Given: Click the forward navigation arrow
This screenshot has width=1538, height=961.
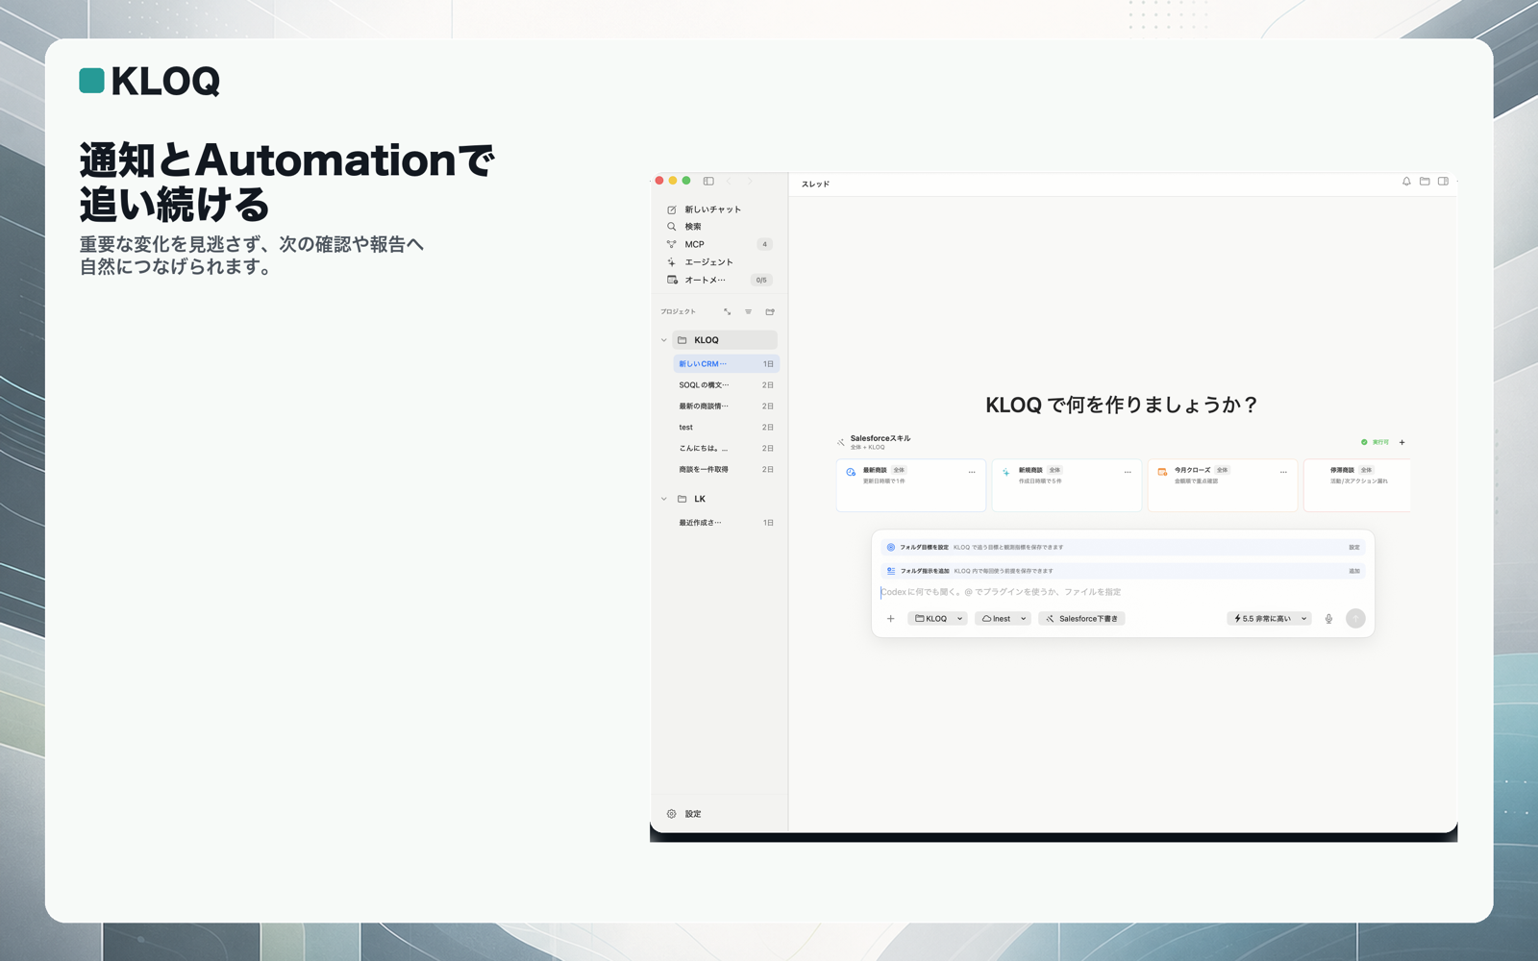Looking at the screenshot, I should [750, 181].
